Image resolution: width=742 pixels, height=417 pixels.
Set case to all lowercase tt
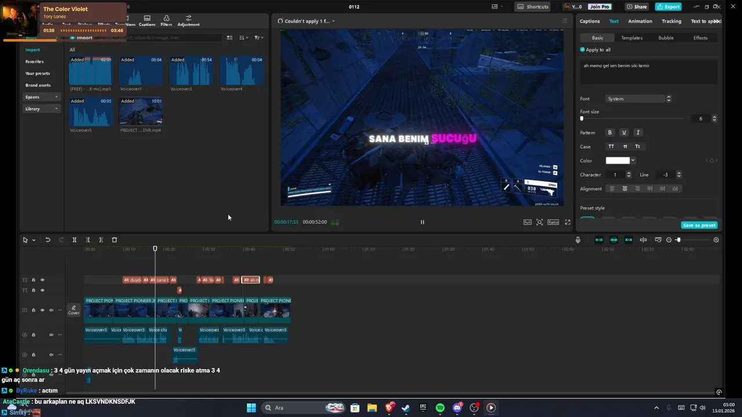[625, 147]
